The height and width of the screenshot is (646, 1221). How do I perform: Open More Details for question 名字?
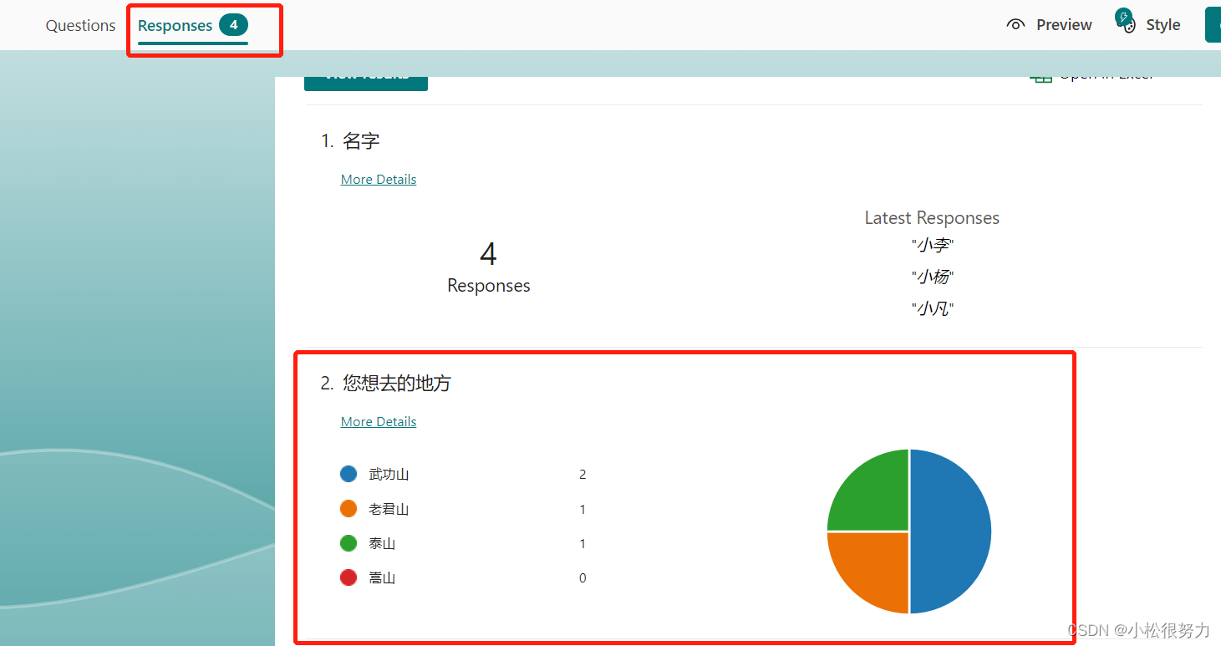(x=379, y=180)
